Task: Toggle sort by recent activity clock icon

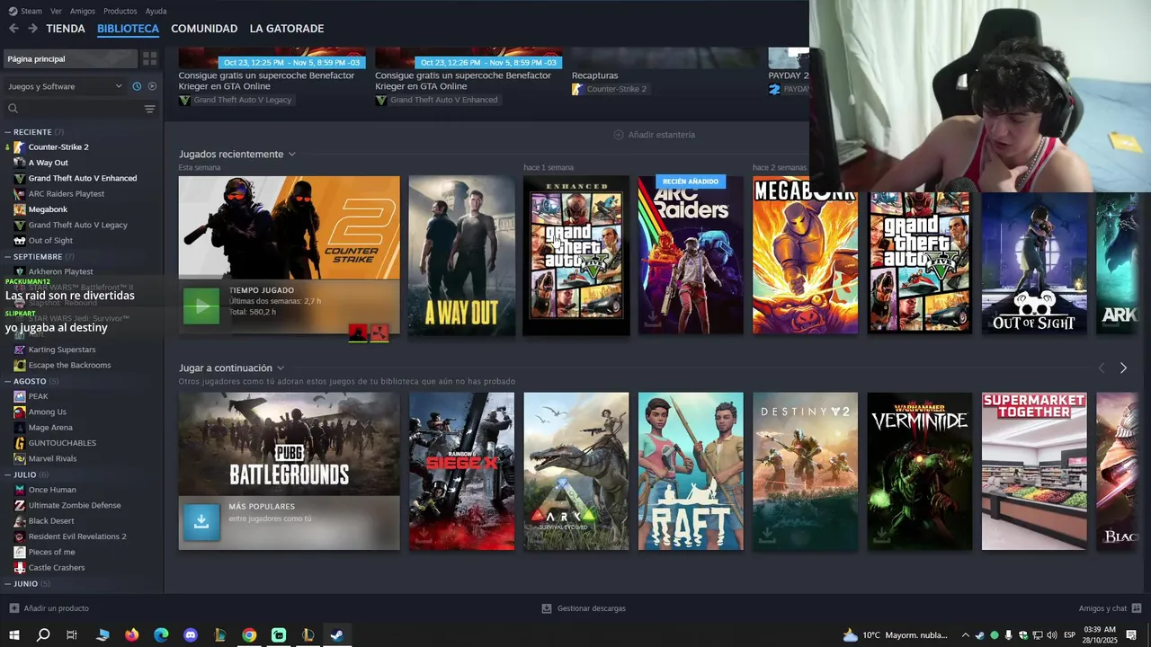Action: (x=137, y=86)
